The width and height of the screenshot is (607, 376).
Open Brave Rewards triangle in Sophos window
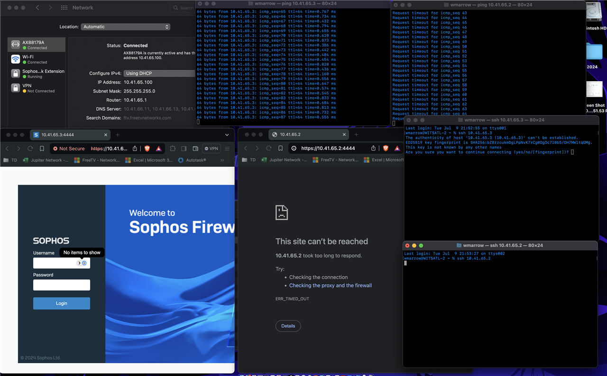(x=159, y=149)
